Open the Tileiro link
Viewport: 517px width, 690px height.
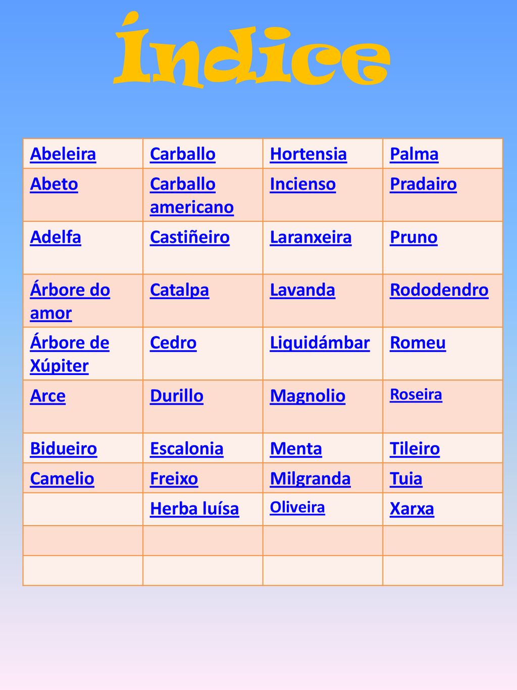pos(415,448)
